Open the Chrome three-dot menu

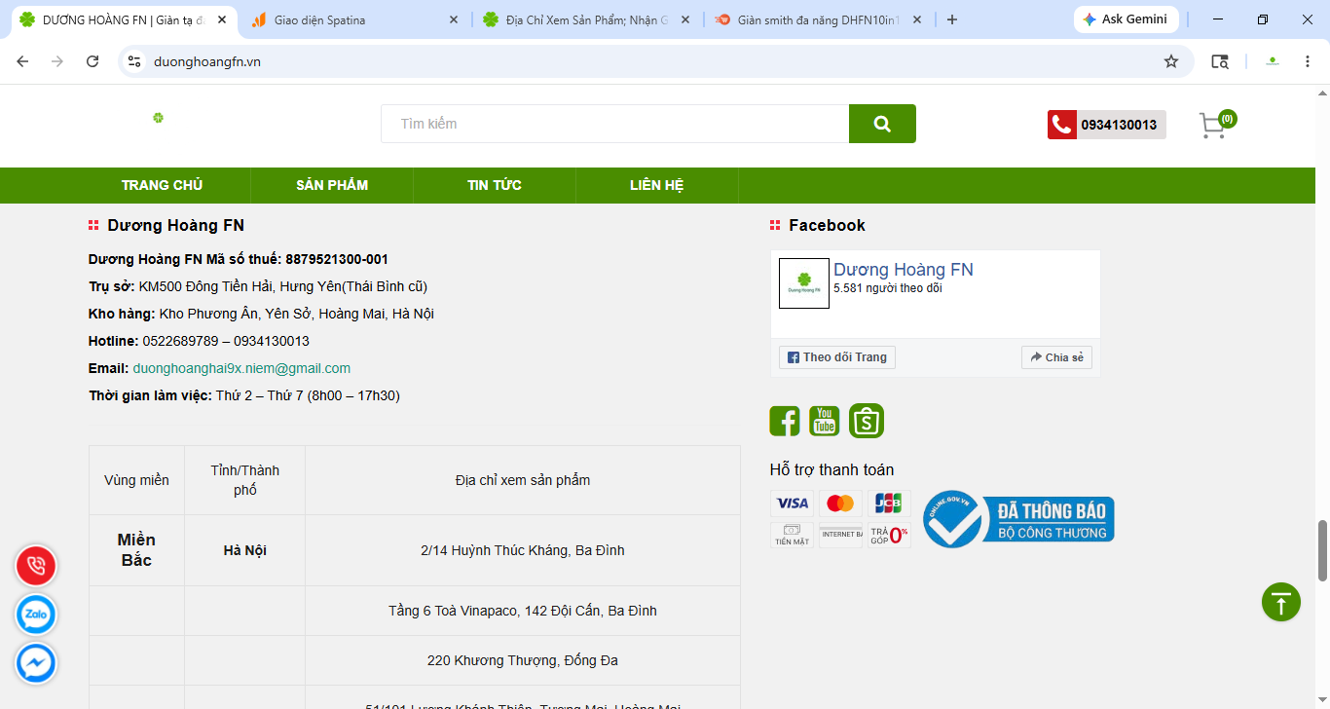pyautogui.click(x=1308, y=61)
